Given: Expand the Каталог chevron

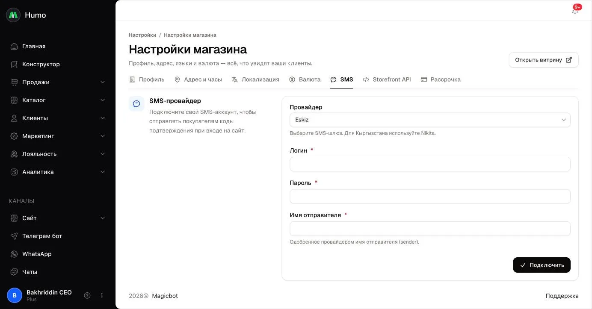Looking at the screenshot, I should click(103, 100).
